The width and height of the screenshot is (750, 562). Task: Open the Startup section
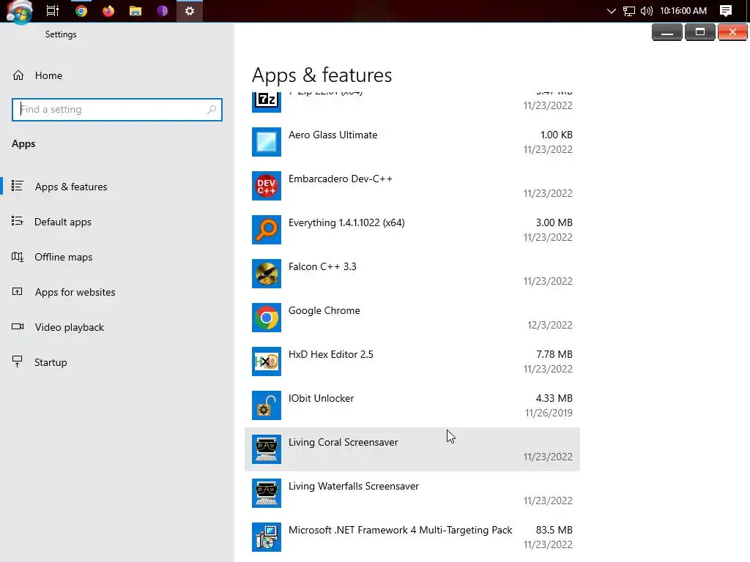point(51,362)
